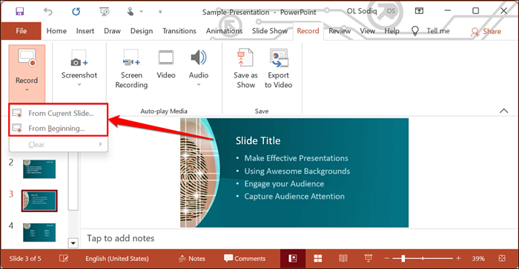Image resolution: width=519 pixels, height=269 pixels.
Task: Expand the Audio dropdown arrow
Action: [x=199, y=85]
